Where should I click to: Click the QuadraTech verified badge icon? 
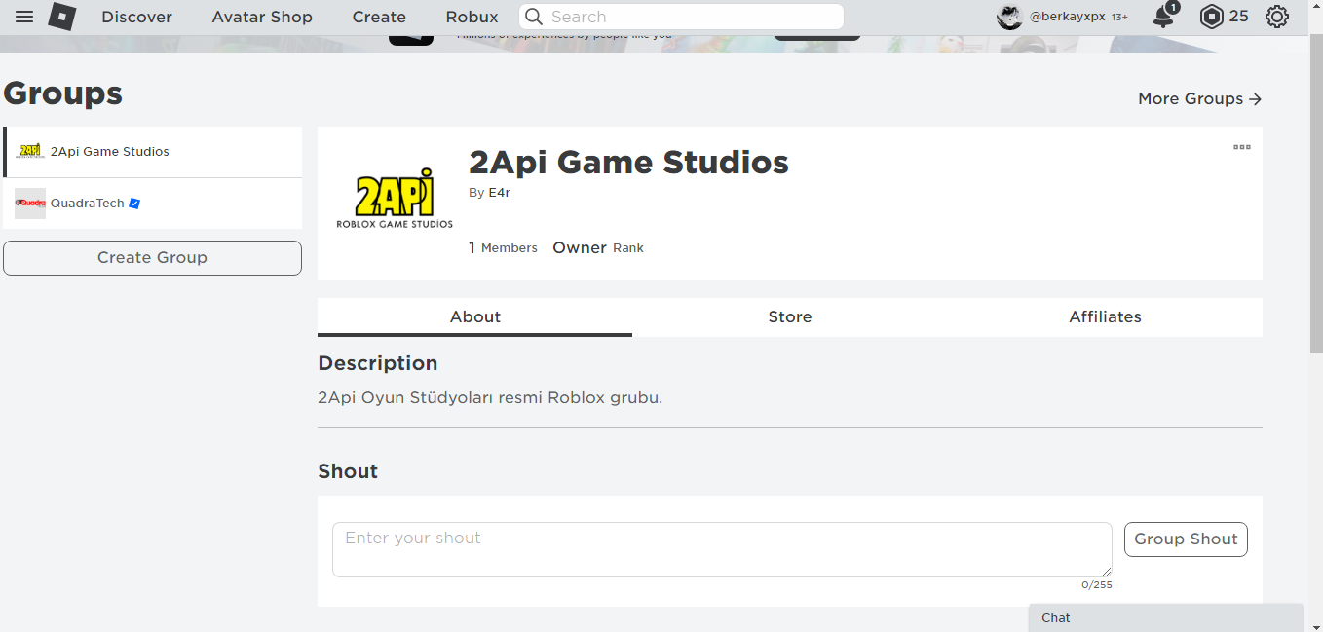pyautogui.click(x=135, y=204)
